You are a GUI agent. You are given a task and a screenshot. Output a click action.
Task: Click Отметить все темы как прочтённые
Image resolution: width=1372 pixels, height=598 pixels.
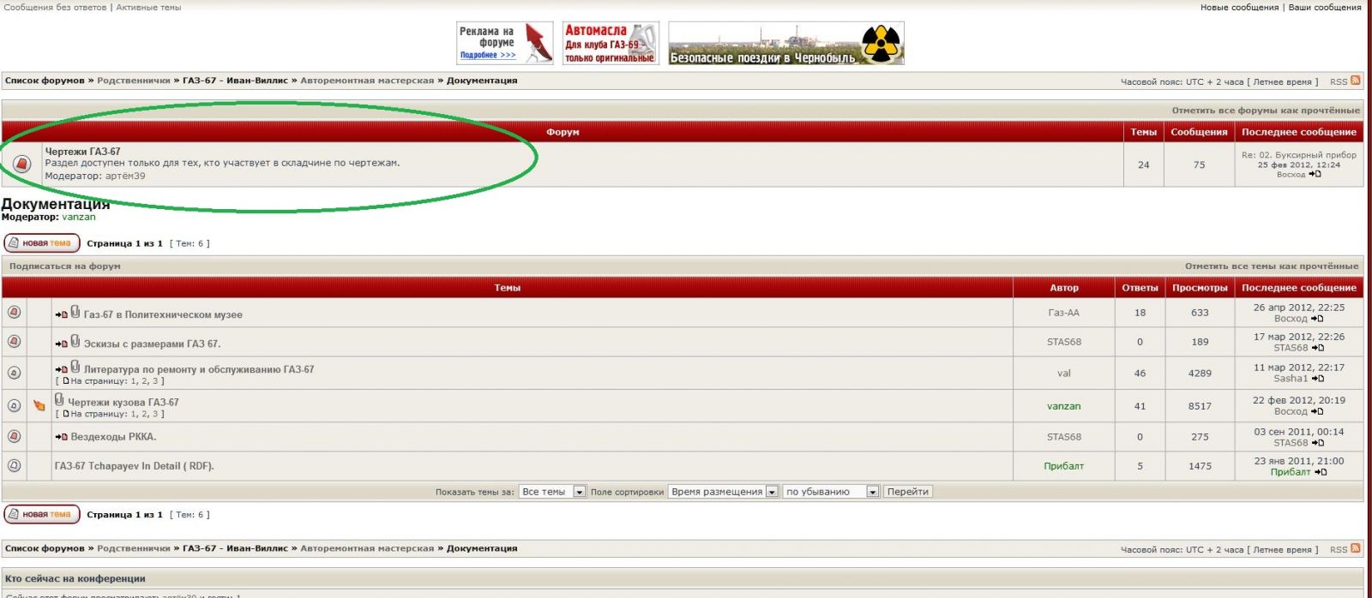pos(1271,266)
